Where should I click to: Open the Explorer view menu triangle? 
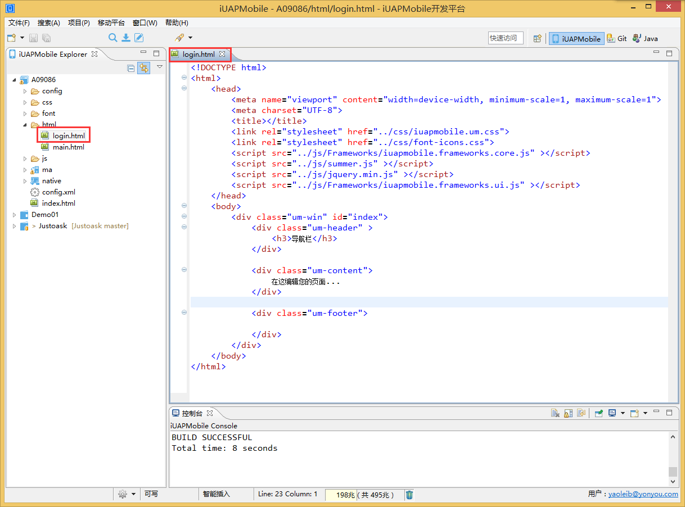tap(160, 67)
